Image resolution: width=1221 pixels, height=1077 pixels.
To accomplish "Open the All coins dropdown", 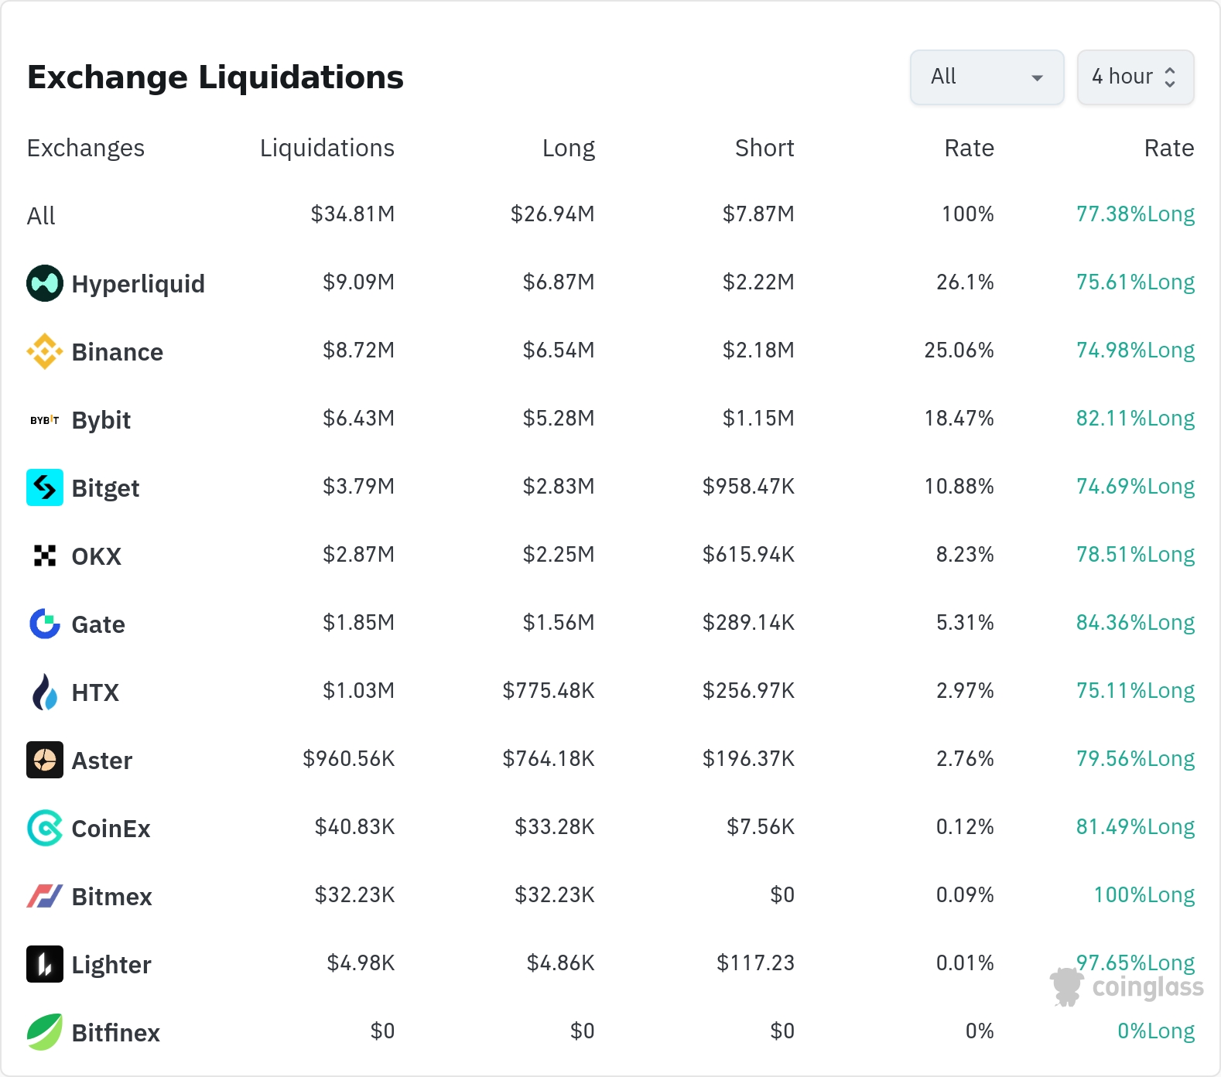I will (x=987, y=77).
